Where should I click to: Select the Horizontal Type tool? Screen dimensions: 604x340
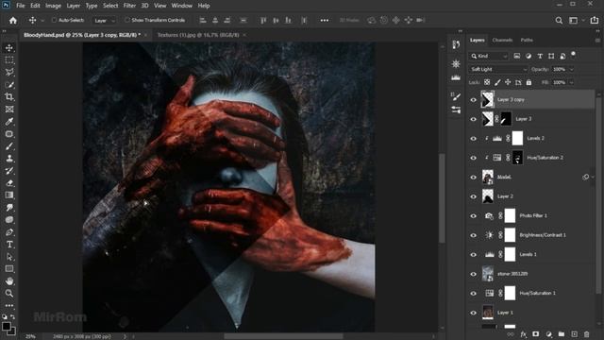coord(9,245)
